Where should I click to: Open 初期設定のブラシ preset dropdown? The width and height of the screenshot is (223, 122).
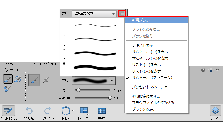(x=94, y=13)
